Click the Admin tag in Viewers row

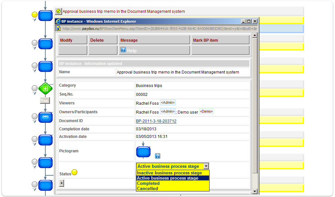click(168, 102)
